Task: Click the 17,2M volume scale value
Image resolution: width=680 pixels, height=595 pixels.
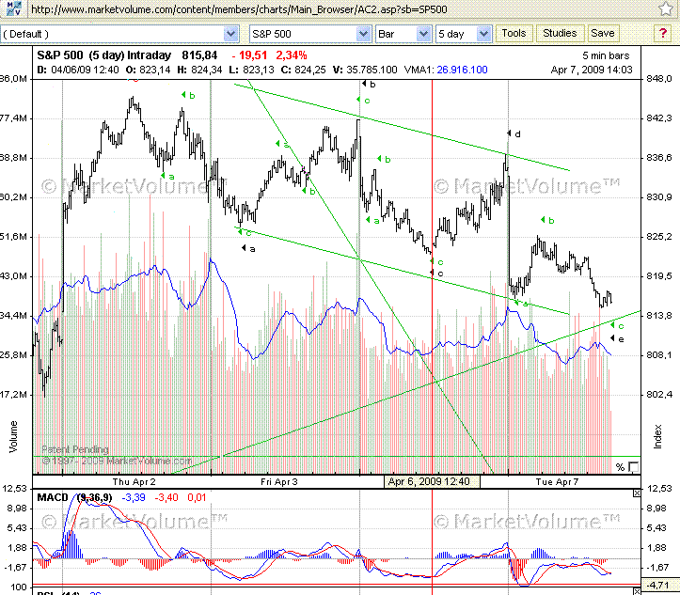Action: [13, 395]
